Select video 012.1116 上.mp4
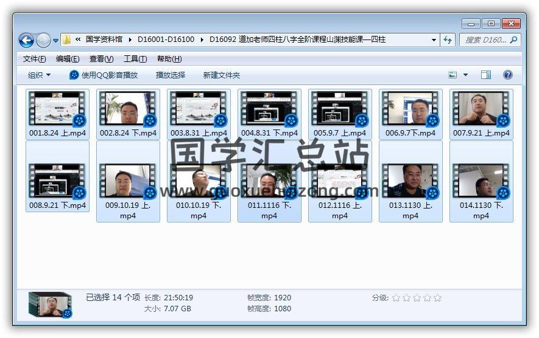The height and width of the screenshot is (338, 539). [340, 182]
